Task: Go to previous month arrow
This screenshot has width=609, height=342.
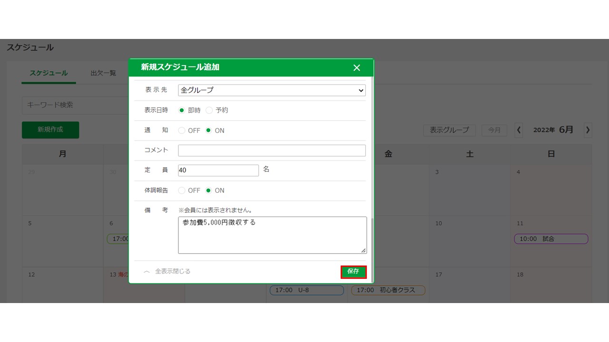Action: coord(519,130)
